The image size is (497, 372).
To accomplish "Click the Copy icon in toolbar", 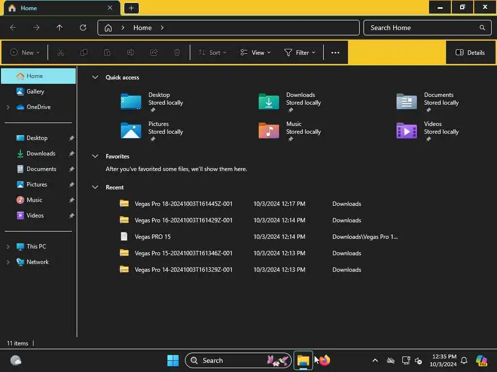I will 84,52.
